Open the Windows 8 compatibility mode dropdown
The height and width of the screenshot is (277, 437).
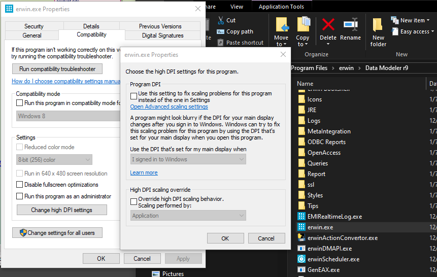tap(69, 116)
